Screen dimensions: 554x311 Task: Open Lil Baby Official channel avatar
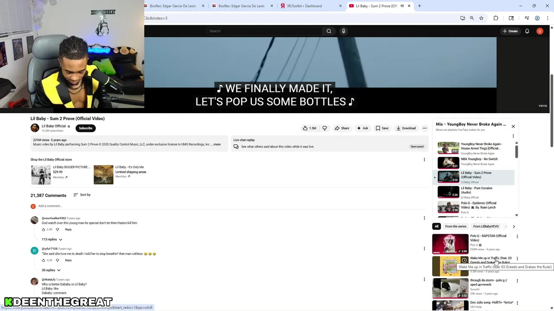[x=35, y=128]
